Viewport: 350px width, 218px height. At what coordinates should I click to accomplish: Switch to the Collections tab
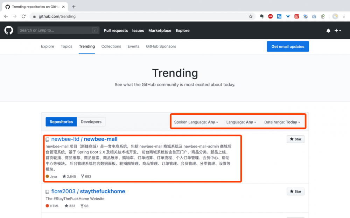pyautogui.click(x=111, y=46)
